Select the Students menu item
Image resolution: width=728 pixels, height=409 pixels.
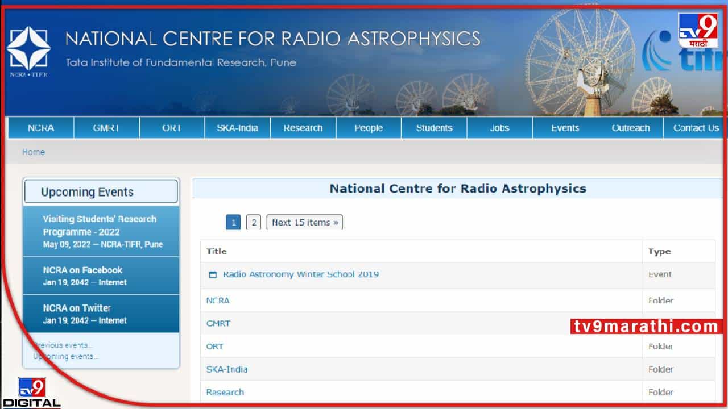434,128
